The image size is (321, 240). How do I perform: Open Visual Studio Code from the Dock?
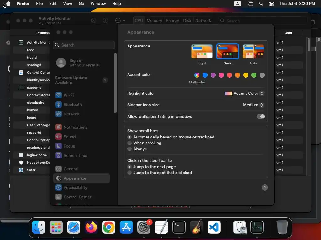pyautogui.click(x=214, y=227)
